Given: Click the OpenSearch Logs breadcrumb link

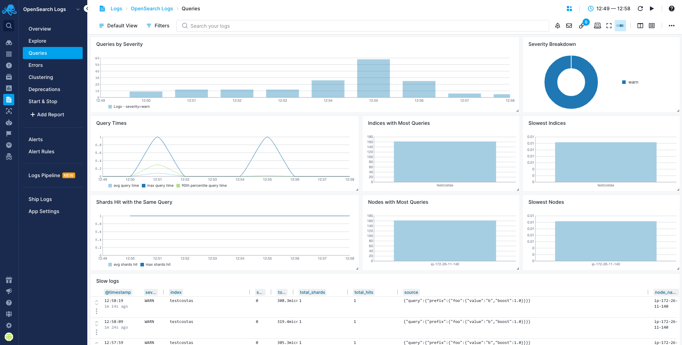Looking at the screenshot, I should [152, 9].
